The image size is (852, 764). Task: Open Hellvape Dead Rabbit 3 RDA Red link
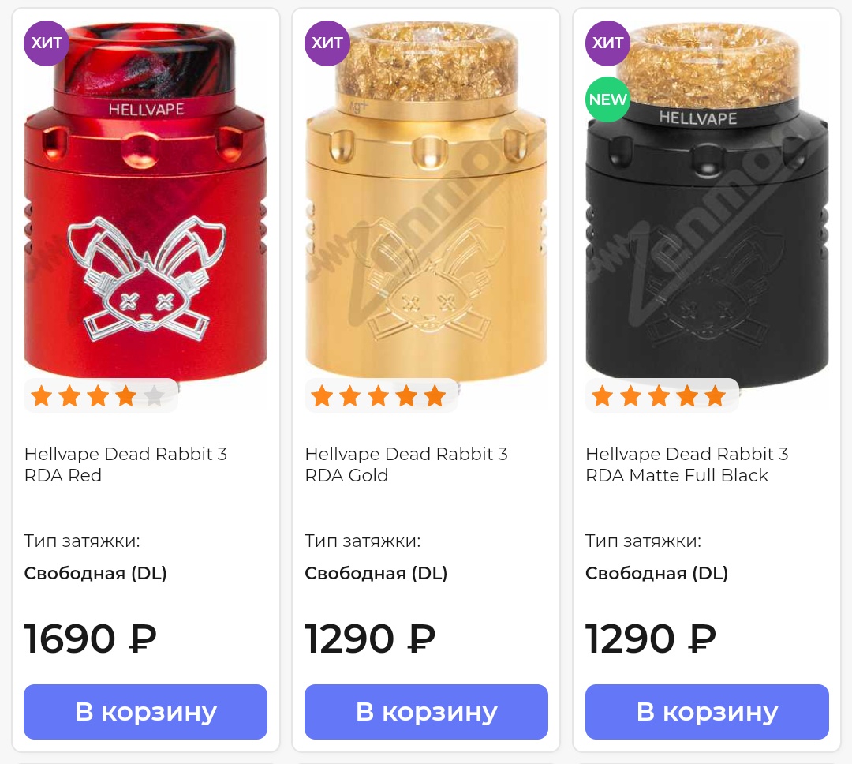125,464
